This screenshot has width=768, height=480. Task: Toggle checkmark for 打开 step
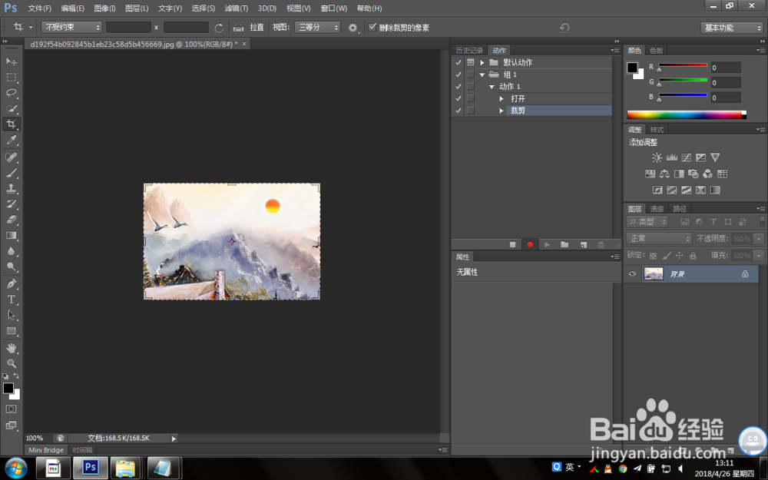458,98
